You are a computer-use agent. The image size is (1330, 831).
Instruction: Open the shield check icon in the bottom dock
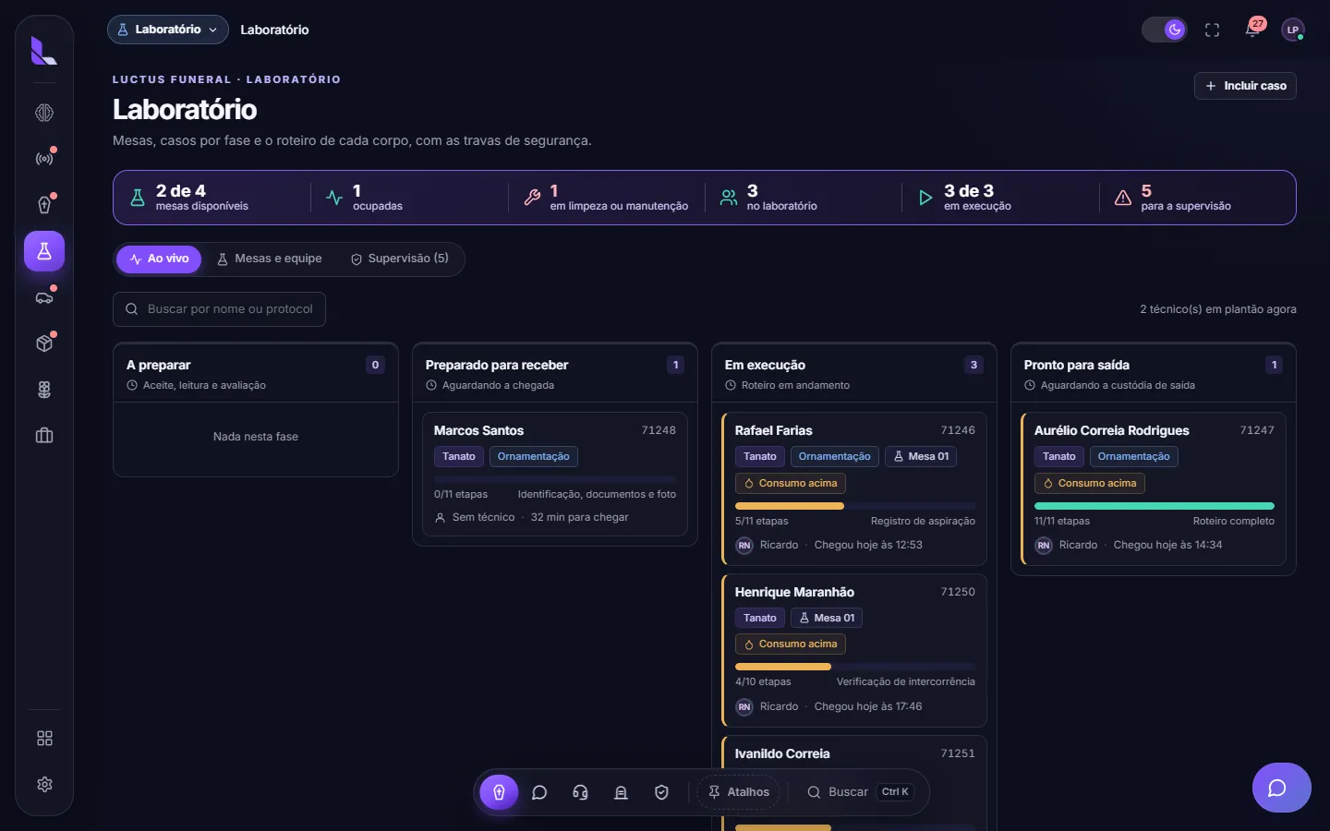(661, 792)
